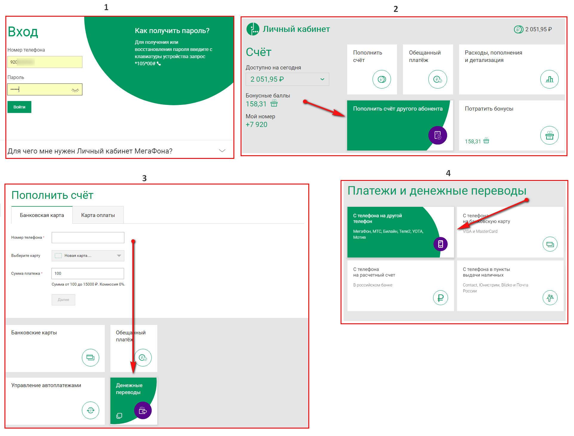Image resolution: width=574 pixels, height=436 pixels.
Task: Switch to the Карта оплаты tab
Action: click(98, 215)
